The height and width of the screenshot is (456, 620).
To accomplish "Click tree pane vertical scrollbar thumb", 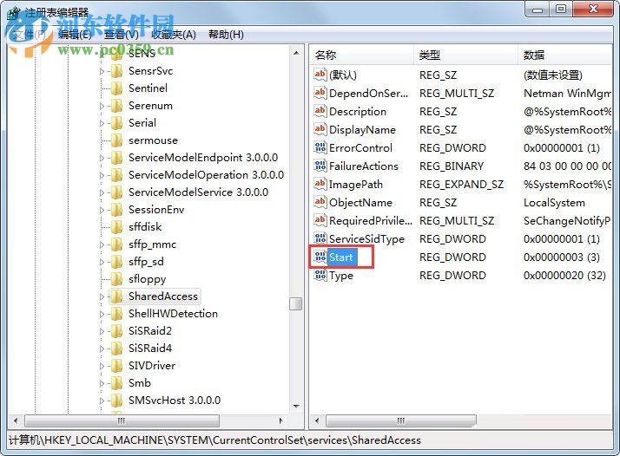I will 296,303.
